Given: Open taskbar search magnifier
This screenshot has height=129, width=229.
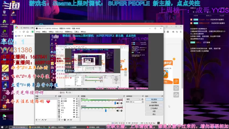Looking at the screenshot, I should (x=6, y=127).
